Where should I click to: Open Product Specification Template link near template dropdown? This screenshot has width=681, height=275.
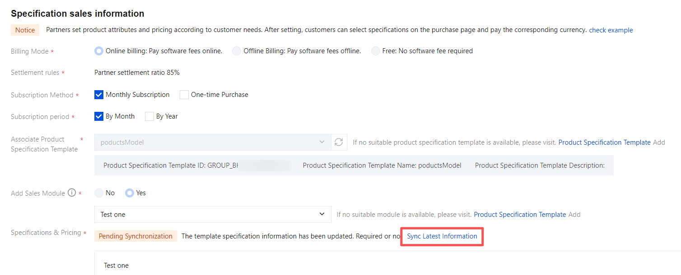[x=604, y=142]
